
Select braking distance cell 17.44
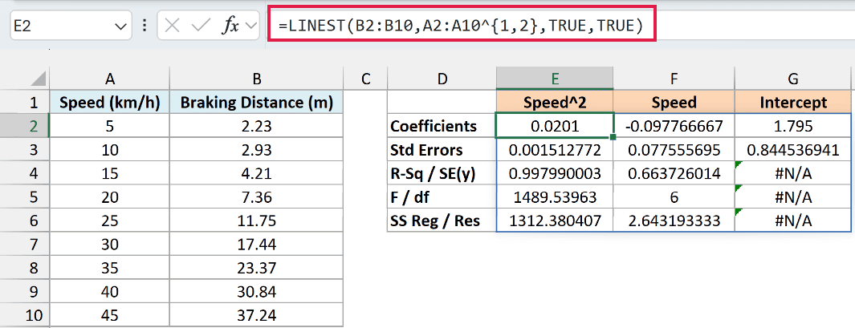pyautogui.click(x=256, y=244)
